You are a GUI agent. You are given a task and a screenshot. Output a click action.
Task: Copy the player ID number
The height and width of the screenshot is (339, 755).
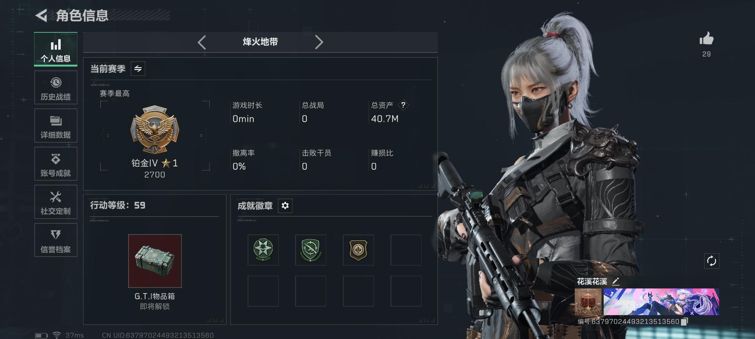point(684,321)
